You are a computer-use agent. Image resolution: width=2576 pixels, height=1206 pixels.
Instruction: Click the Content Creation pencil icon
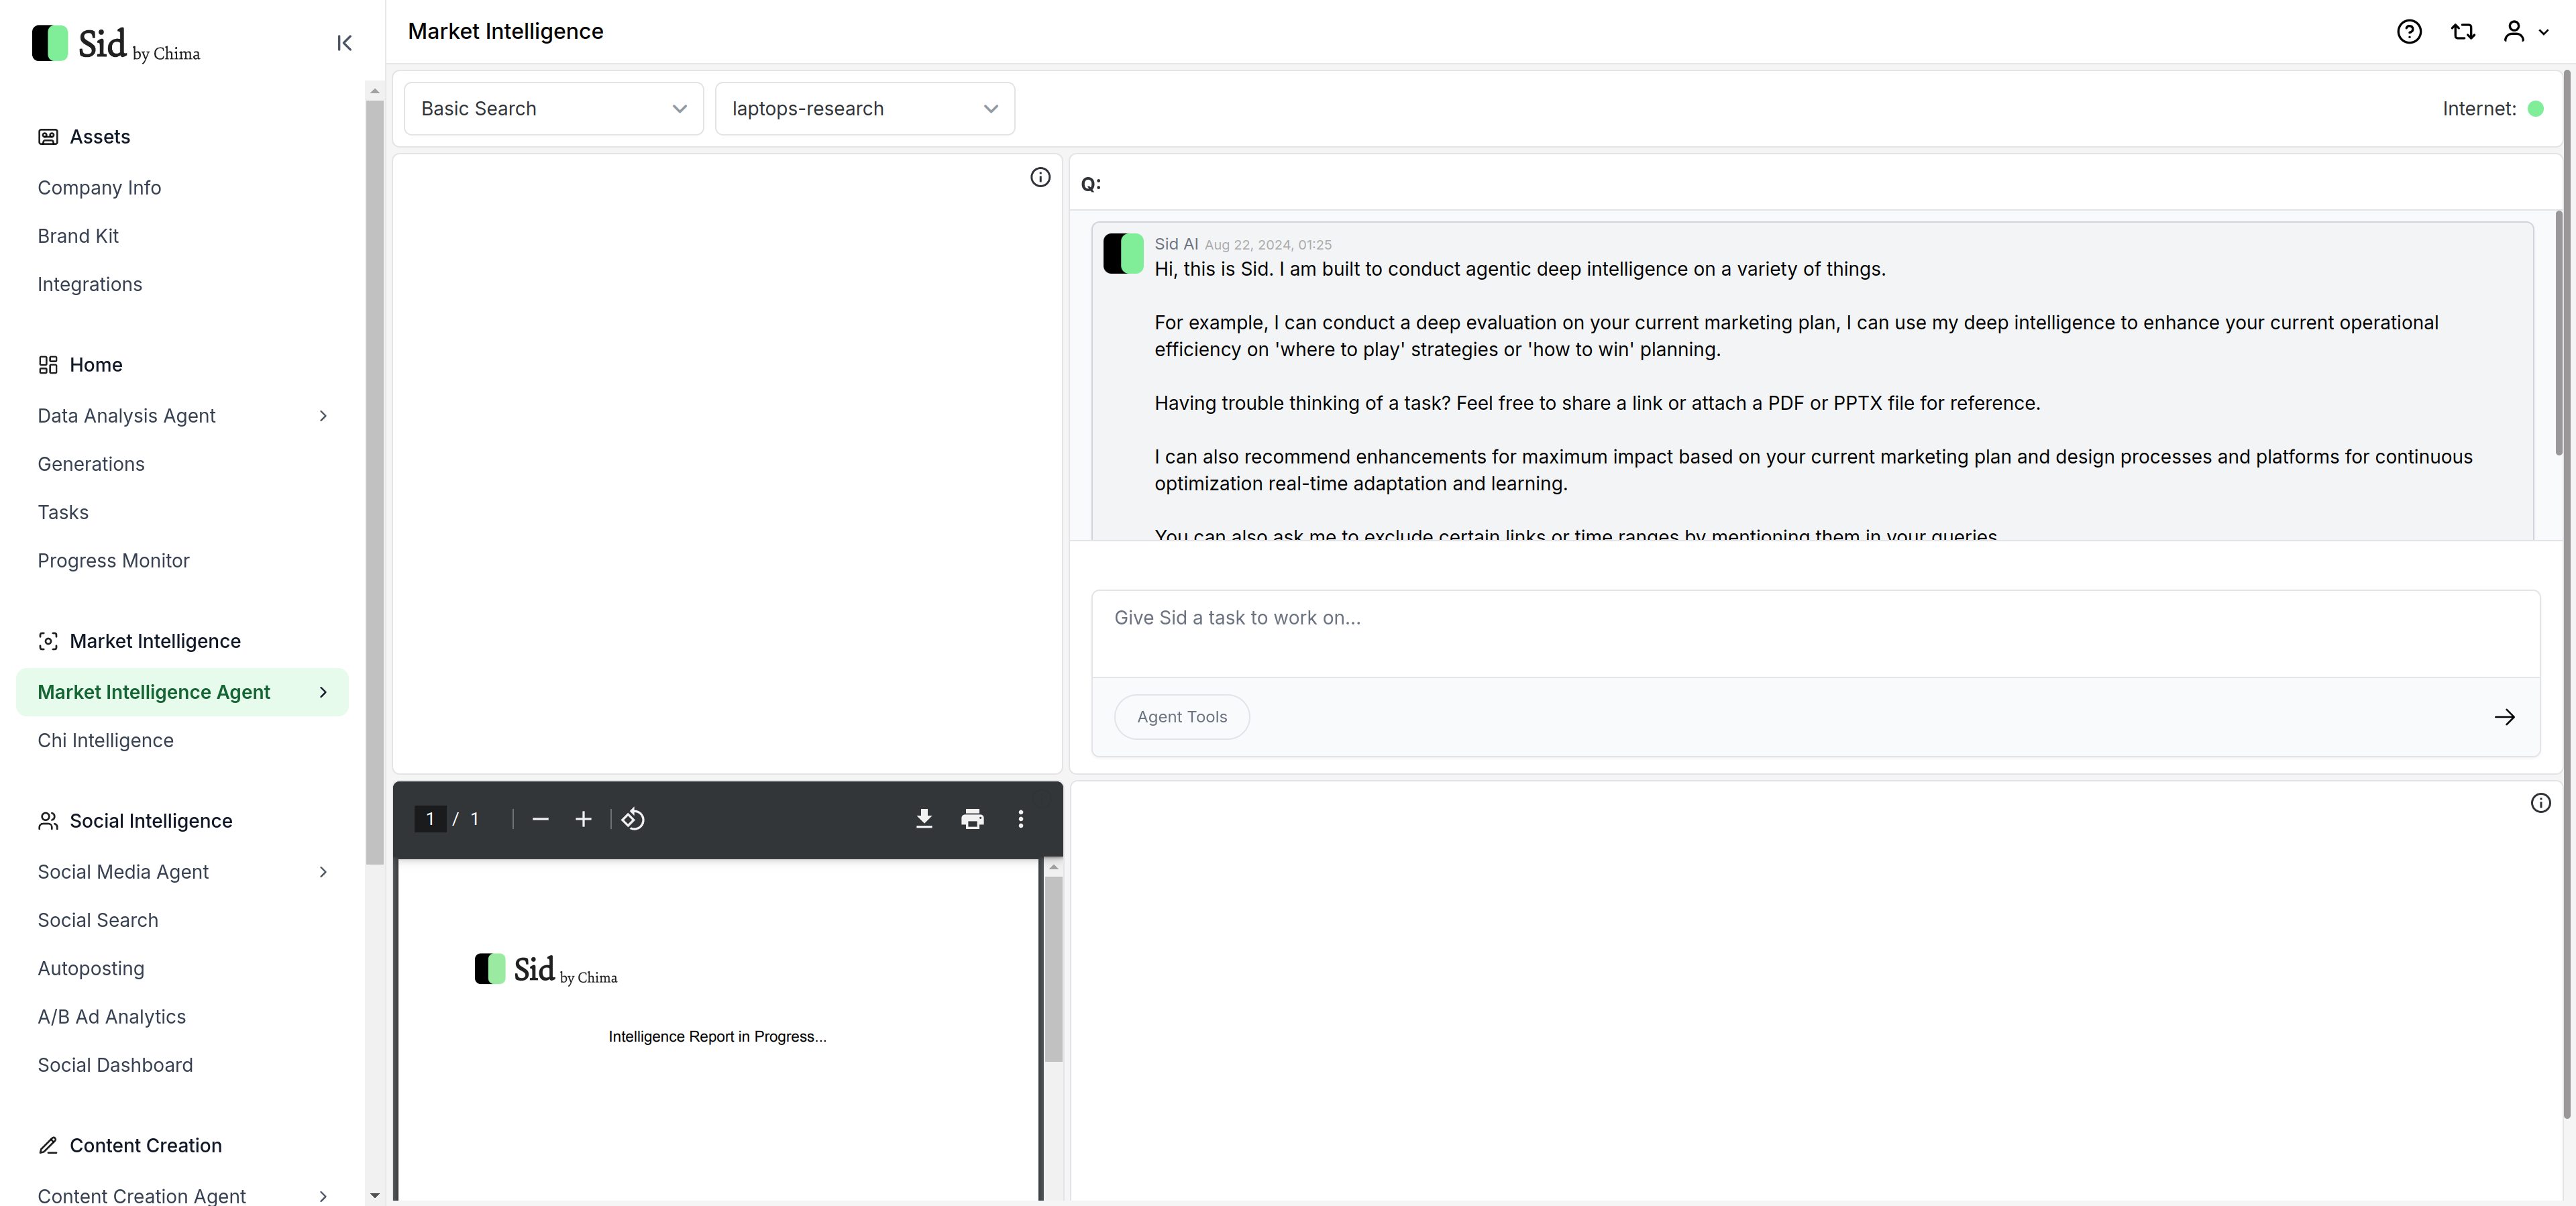point(48,1145)
